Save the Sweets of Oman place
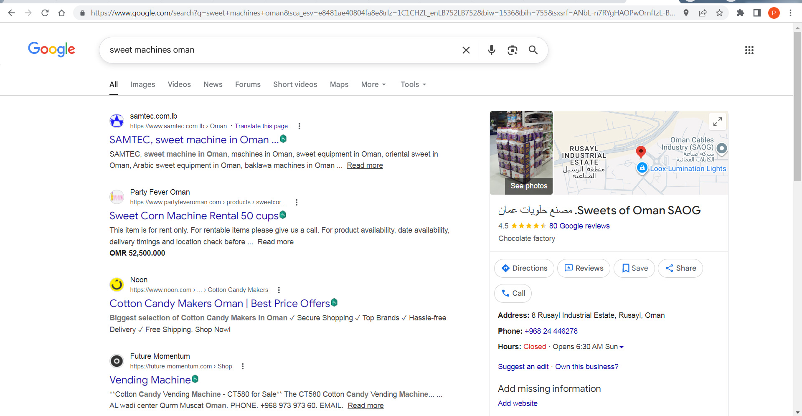This screenshot has width=802, height=416. pos(634,268)
